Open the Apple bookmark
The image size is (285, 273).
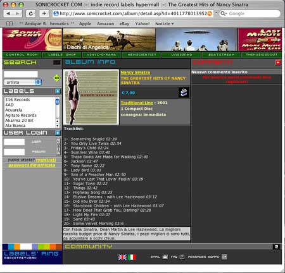[x=85, y=23]
